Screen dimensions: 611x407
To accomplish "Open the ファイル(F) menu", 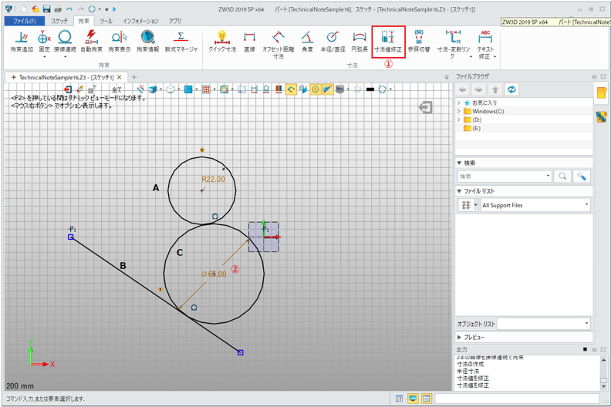I will coord(24,21).
